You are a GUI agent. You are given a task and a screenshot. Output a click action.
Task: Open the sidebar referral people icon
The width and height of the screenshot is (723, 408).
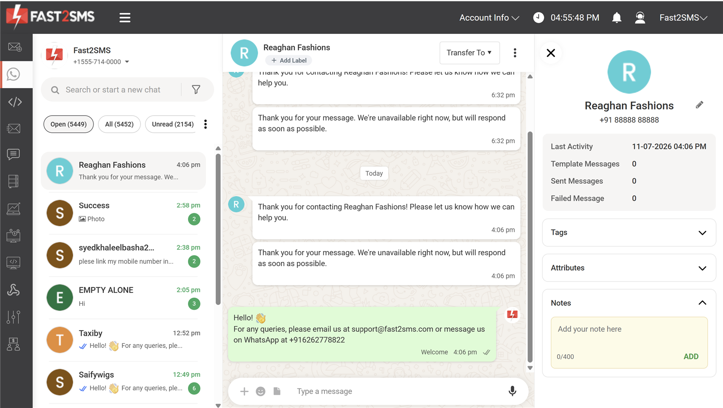click(x=14, y=344)
